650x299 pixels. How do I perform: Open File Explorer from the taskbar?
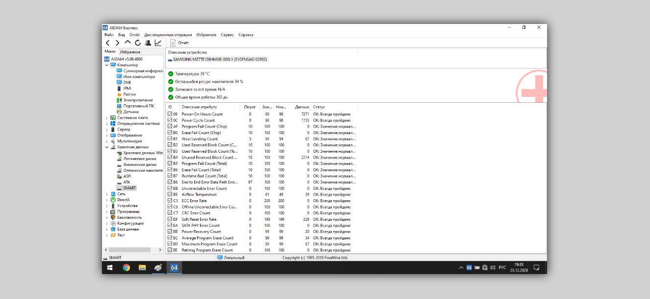pos(142,268)
